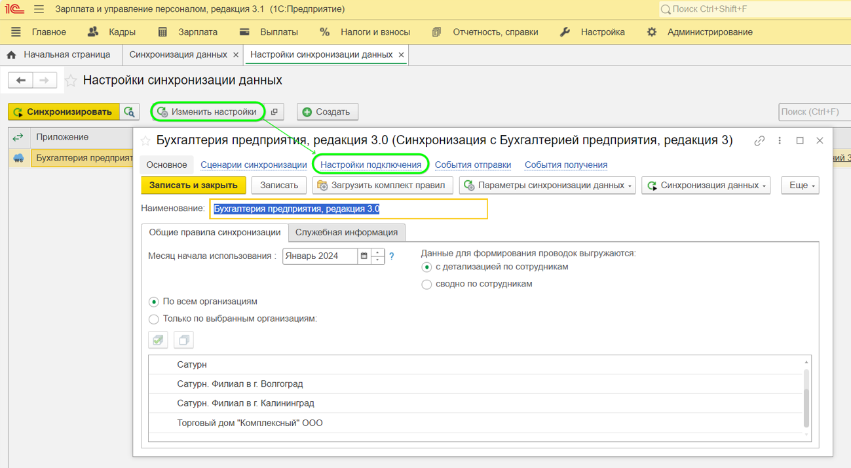Open the hamburger service menu next to 1C logo
The image size is (851, 468).
[39, 9]
